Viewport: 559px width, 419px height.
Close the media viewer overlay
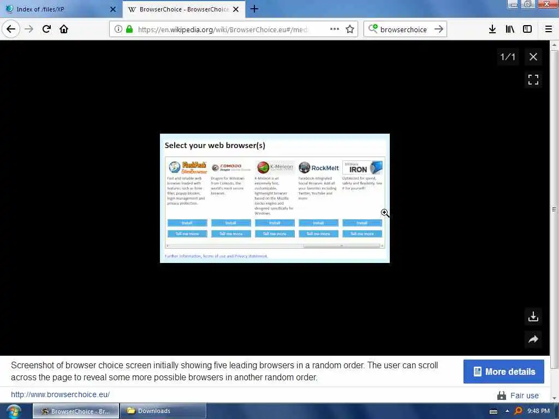533,57
